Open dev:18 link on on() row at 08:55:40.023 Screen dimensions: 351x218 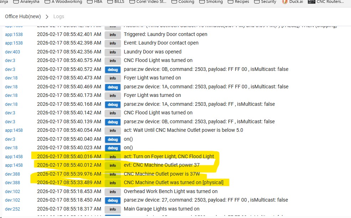11,148
